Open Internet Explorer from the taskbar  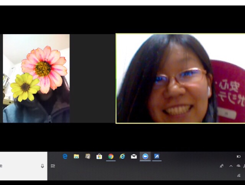click(122, 156)
